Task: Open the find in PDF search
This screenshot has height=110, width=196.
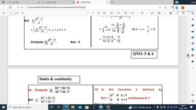Action: coord(22,13)
